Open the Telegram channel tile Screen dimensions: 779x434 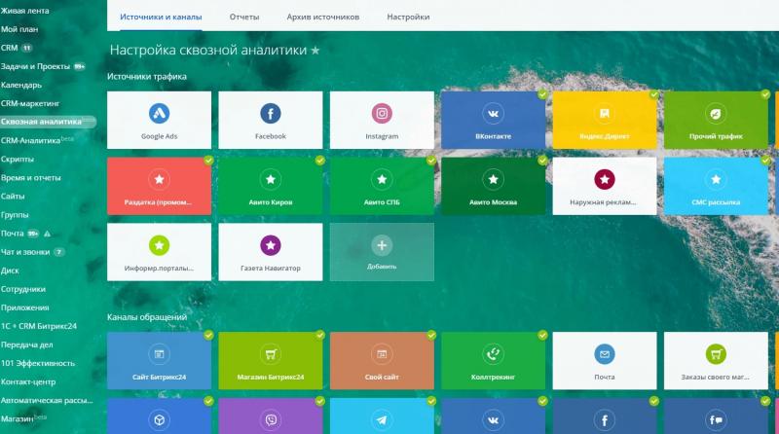click(382, 416)
